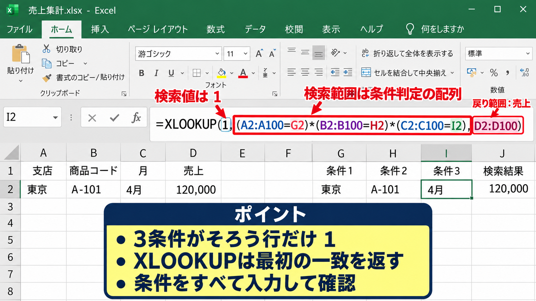536x301 pixels.
Task: Switch to the データ tab
Action: click(x=255, y=29)
